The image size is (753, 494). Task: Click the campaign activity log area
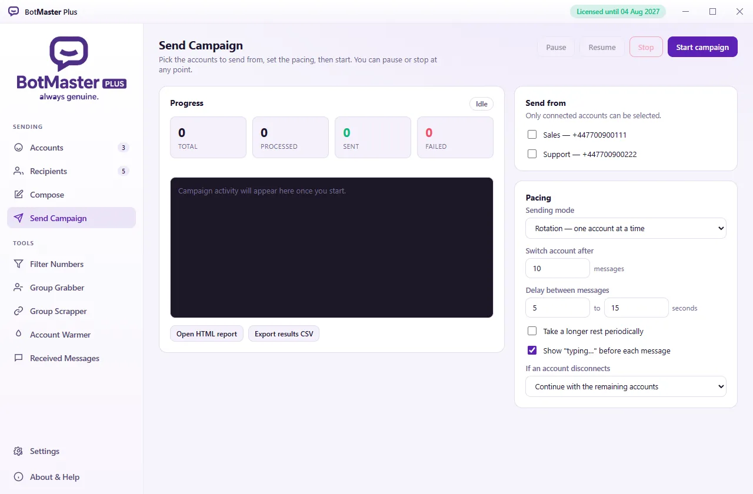pos(332,248)
